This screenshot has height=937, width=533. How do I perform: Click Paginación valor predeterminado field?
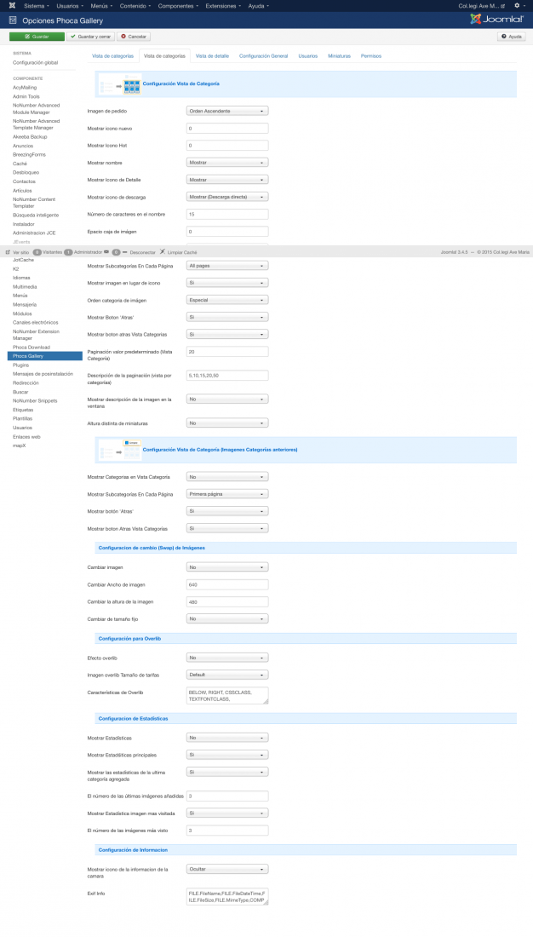click(x=227, y=352)
